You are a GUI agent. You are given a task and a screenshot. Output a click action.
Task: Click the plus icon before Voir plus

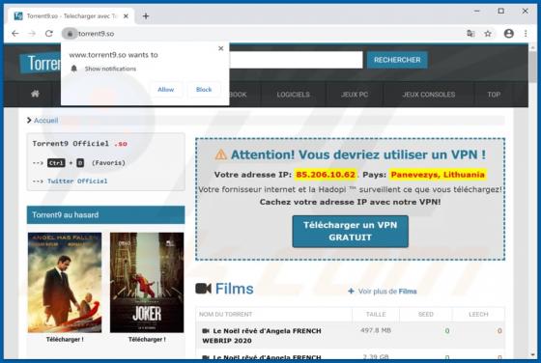click(351, 291)
